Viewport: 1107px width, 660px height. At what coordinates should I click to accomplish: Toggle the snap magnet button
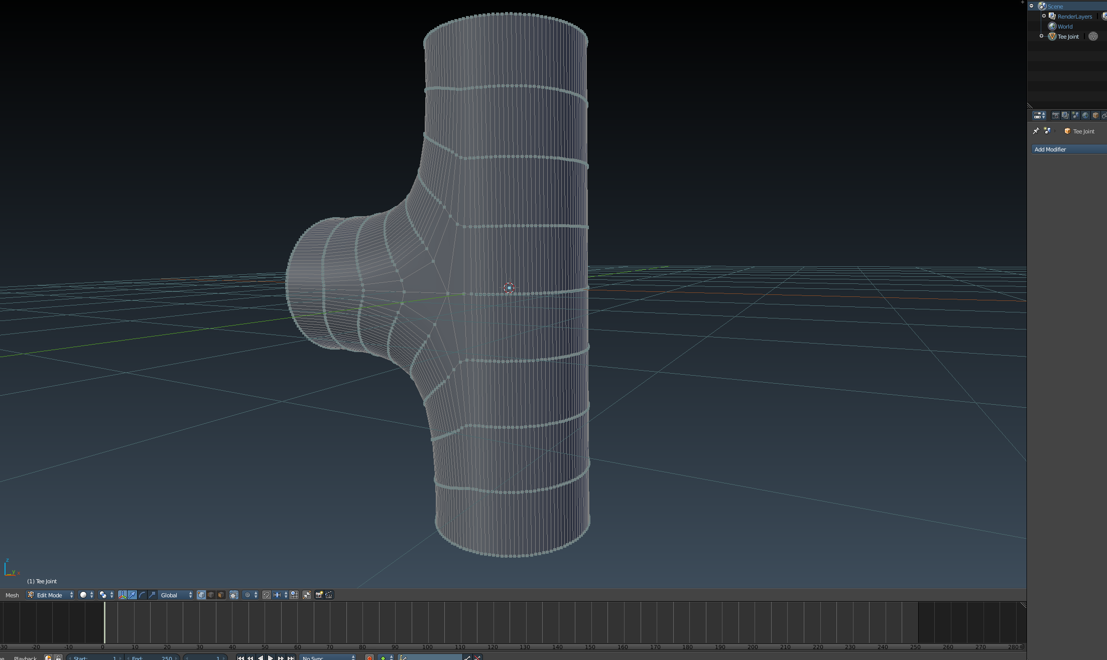point(267,595)
